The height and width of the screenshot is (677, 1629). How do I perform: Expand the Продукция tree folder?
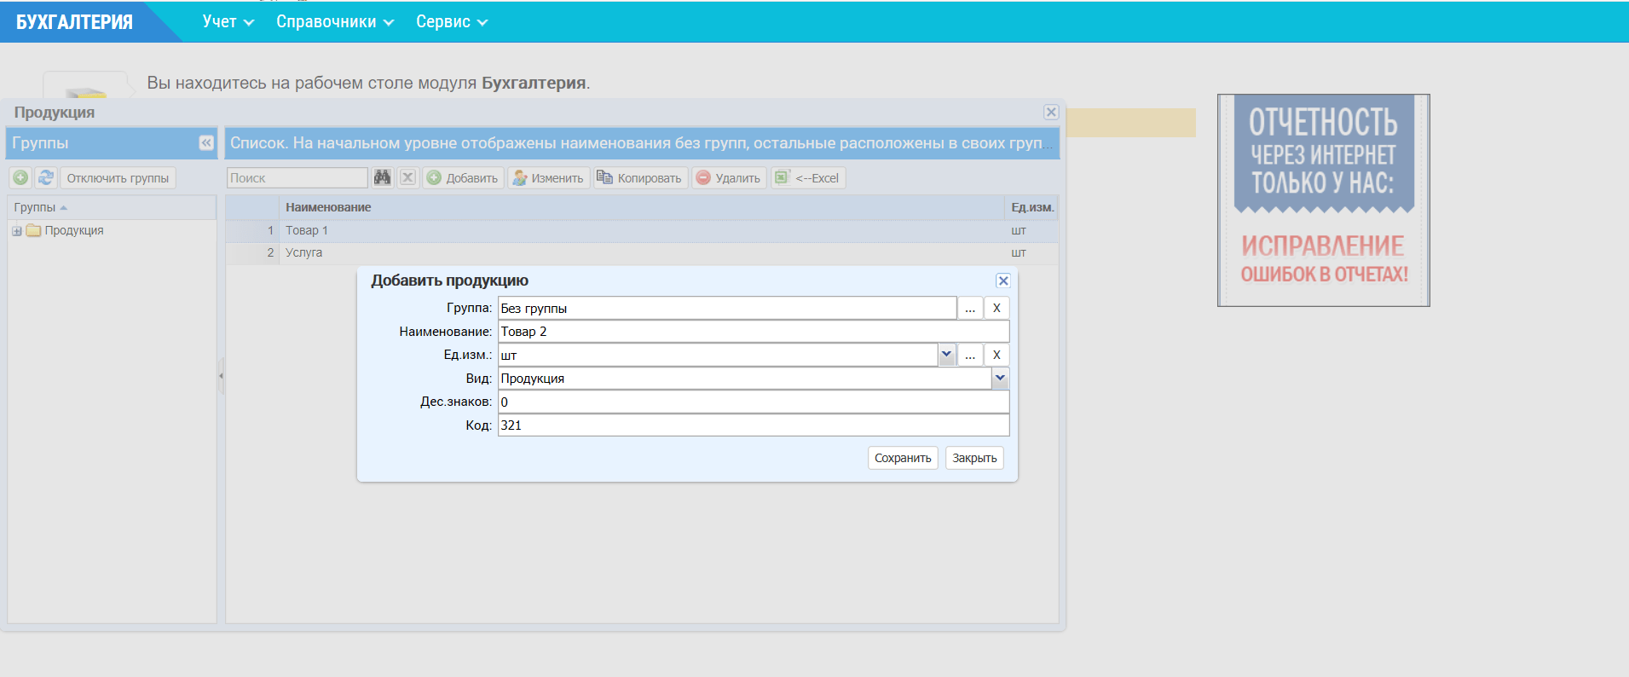click(16, 231)
